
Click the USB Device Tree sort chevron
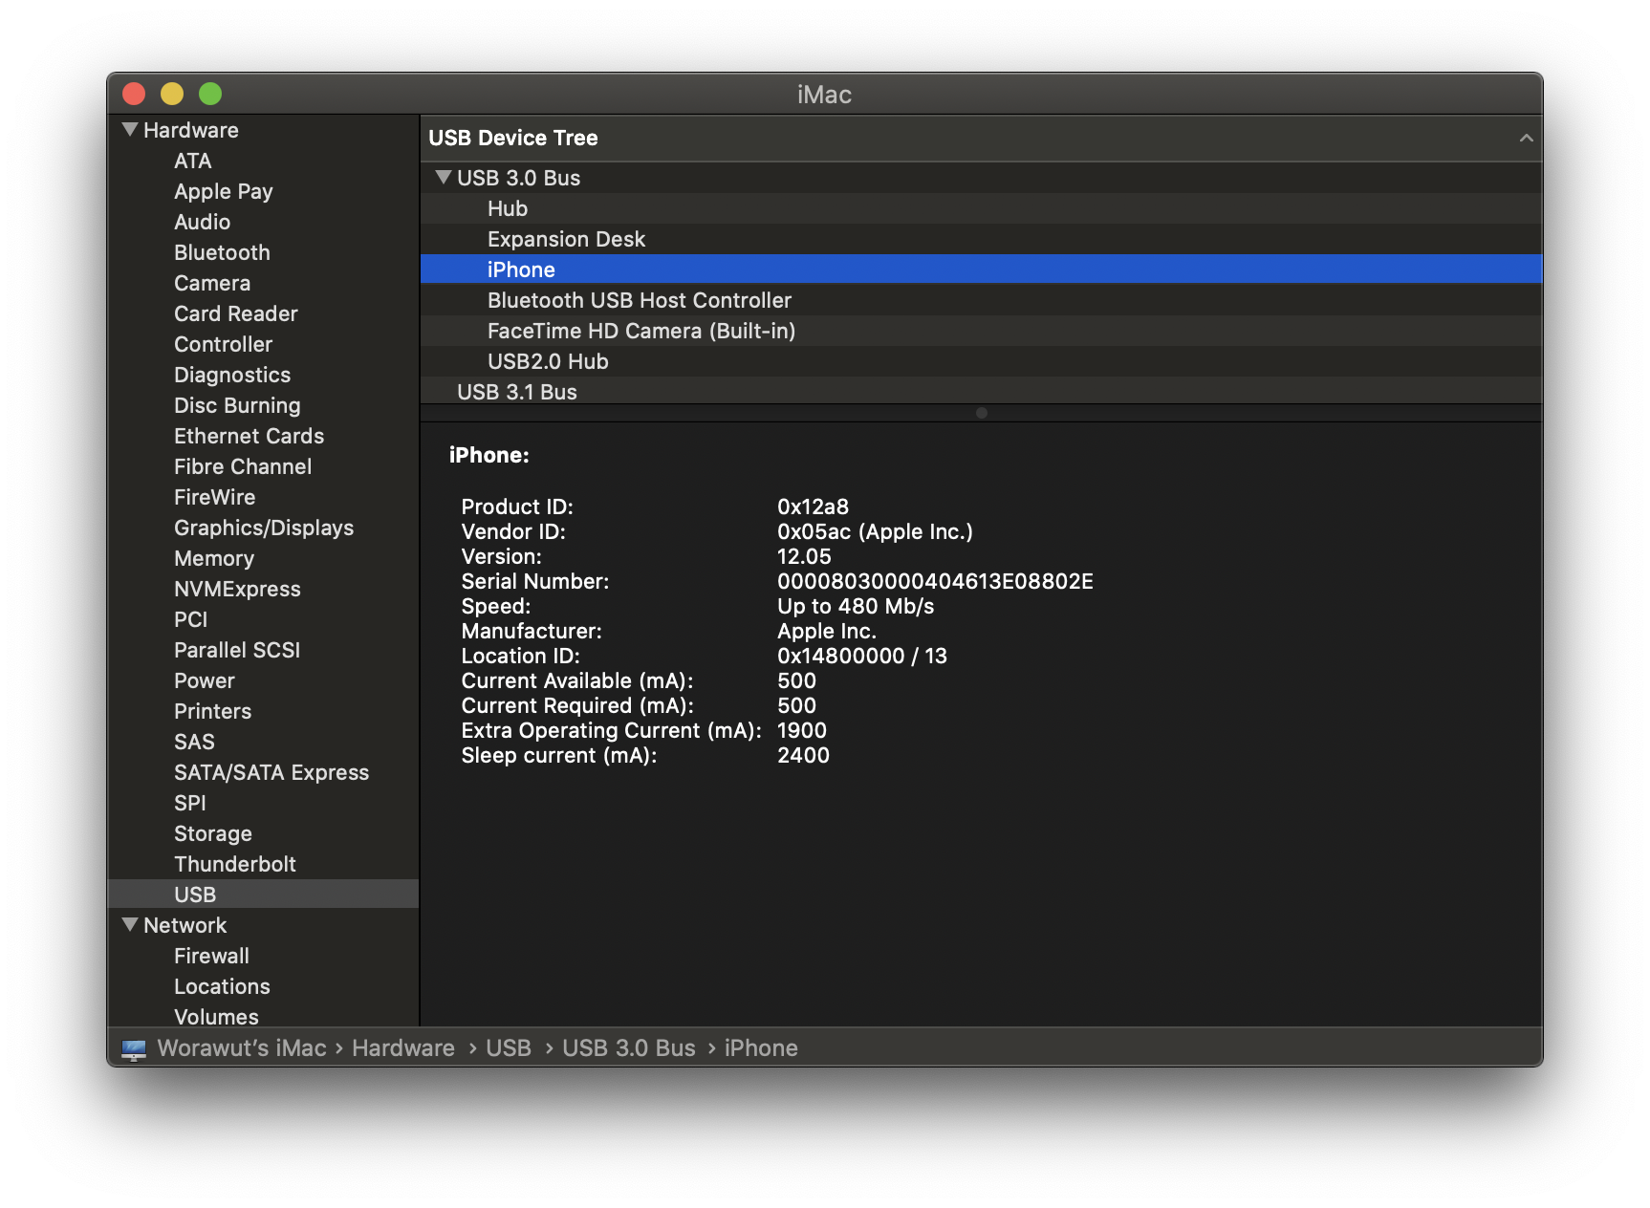click(1526, 138)
